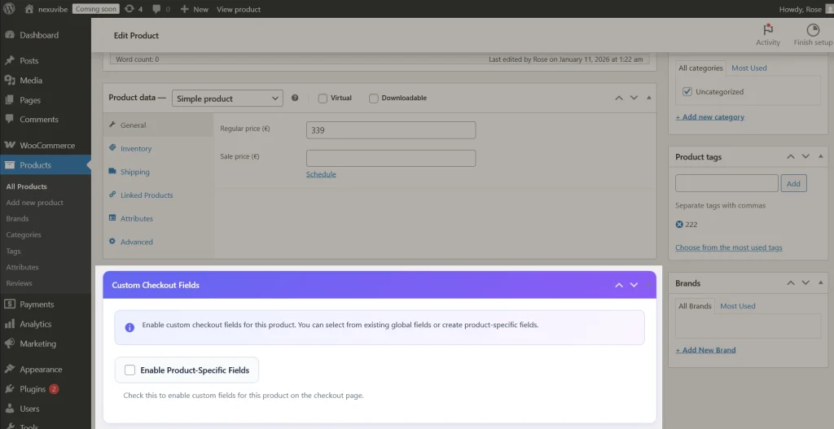Click the Sale price input field
This screenshot has height=429, width=834.
tap(391, 159)
